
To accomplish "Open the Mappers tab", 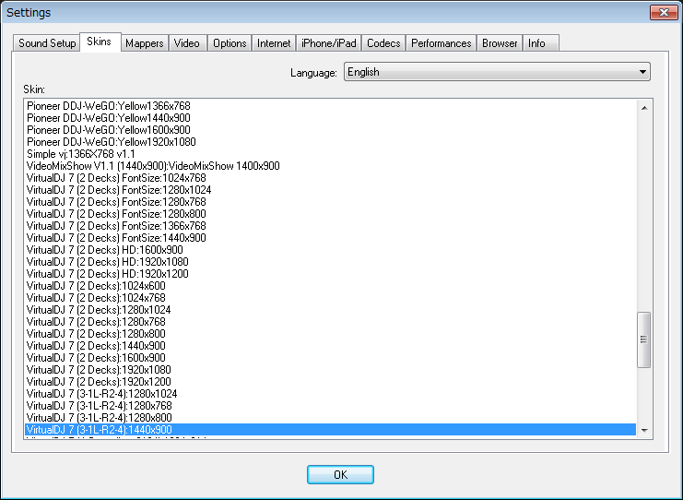I will 144,43.
